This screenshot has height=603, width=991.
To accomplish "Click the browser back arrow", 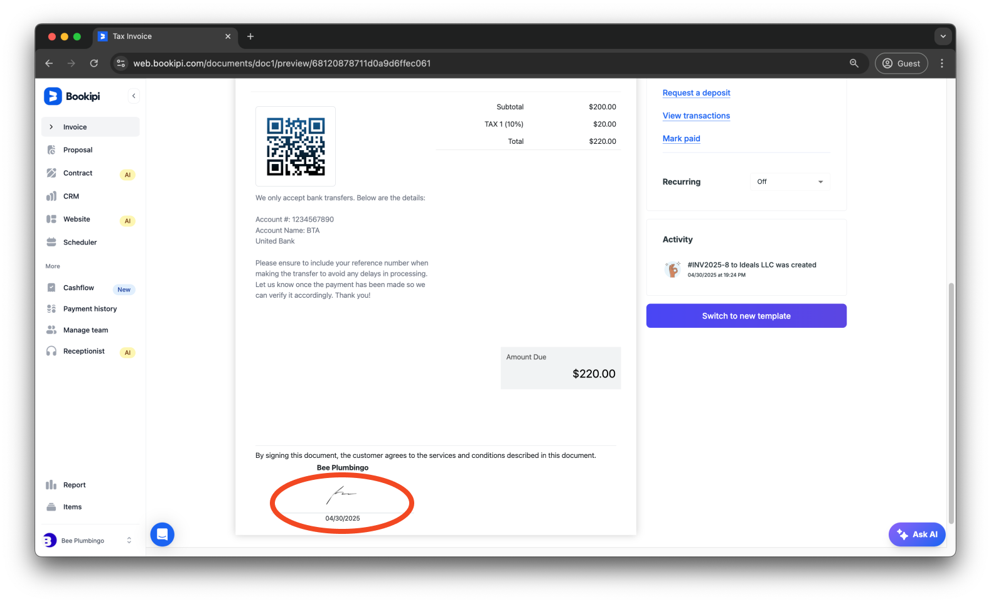I will pos(49,63).
